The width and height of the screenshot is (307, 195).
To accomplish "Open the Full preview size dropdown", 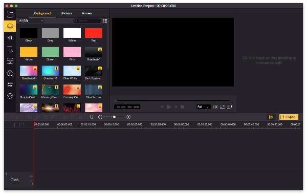I will [203, 107].
